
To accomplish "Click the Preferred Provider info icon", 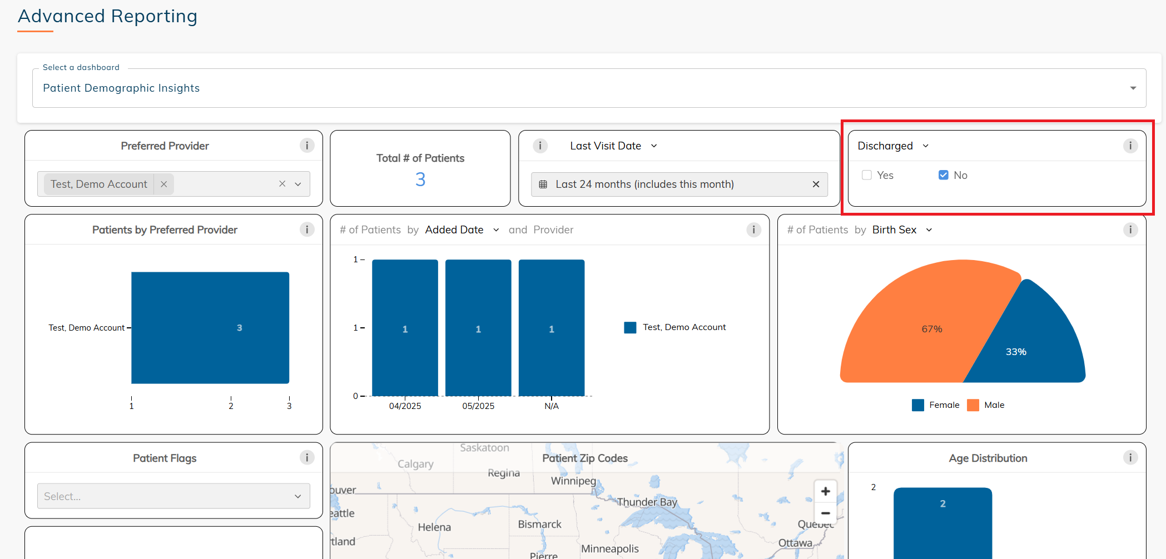I will click(307, 146).
